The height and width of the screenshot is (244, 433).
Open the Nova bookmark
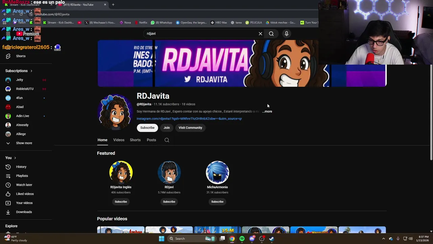[x=125, y=23]
